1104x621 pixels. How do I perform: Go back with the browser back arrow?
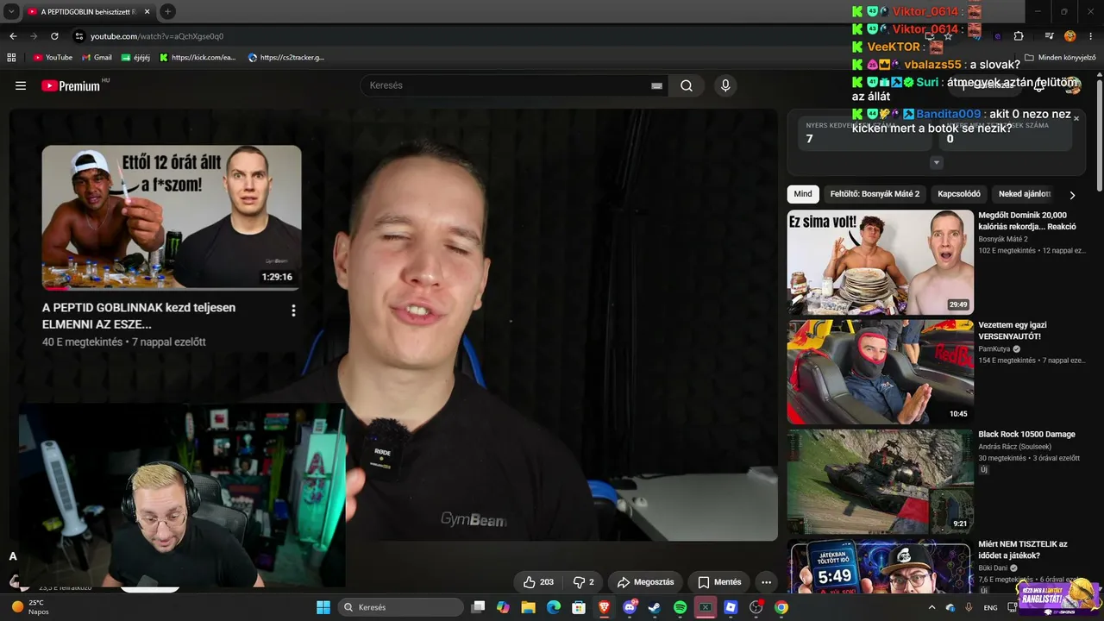pyautogui.click(x=13, y=36)
